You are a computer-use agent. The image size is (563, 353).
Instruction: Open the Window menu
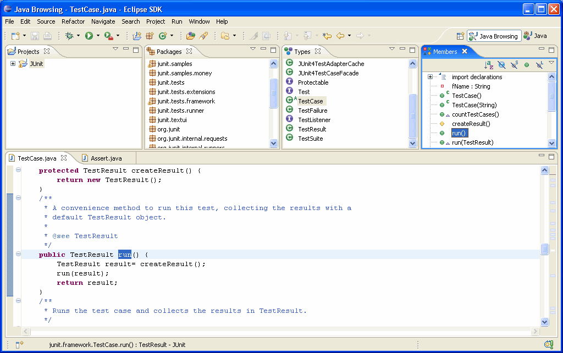[x=199, y=21]
